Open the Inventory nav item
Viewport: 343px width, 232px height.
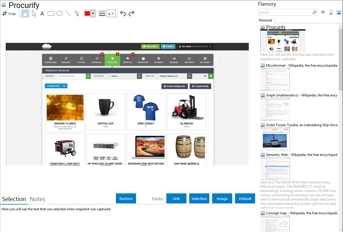pos(143,60)
